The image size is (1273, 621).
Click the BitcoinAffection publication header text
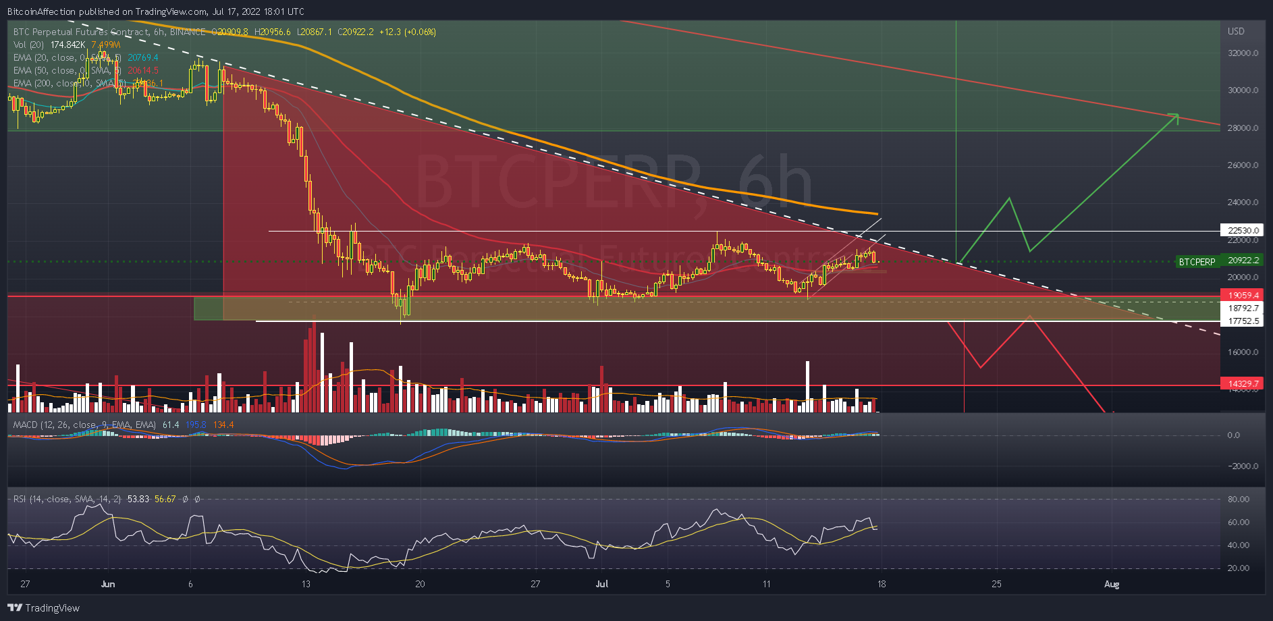[x=156, y=11]
